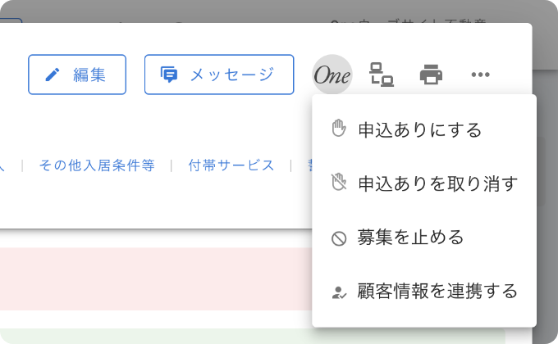Jump to 付帯サービス section link
The width and height of the screenshot is (558, 344).
pos(231,165)
